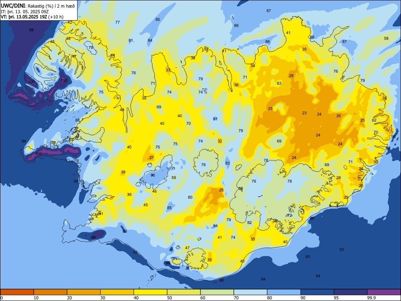Viewport: 401px width, 301px height.
Task: Click the 99.9 legend tick label
Action: [x=371, y=298]
